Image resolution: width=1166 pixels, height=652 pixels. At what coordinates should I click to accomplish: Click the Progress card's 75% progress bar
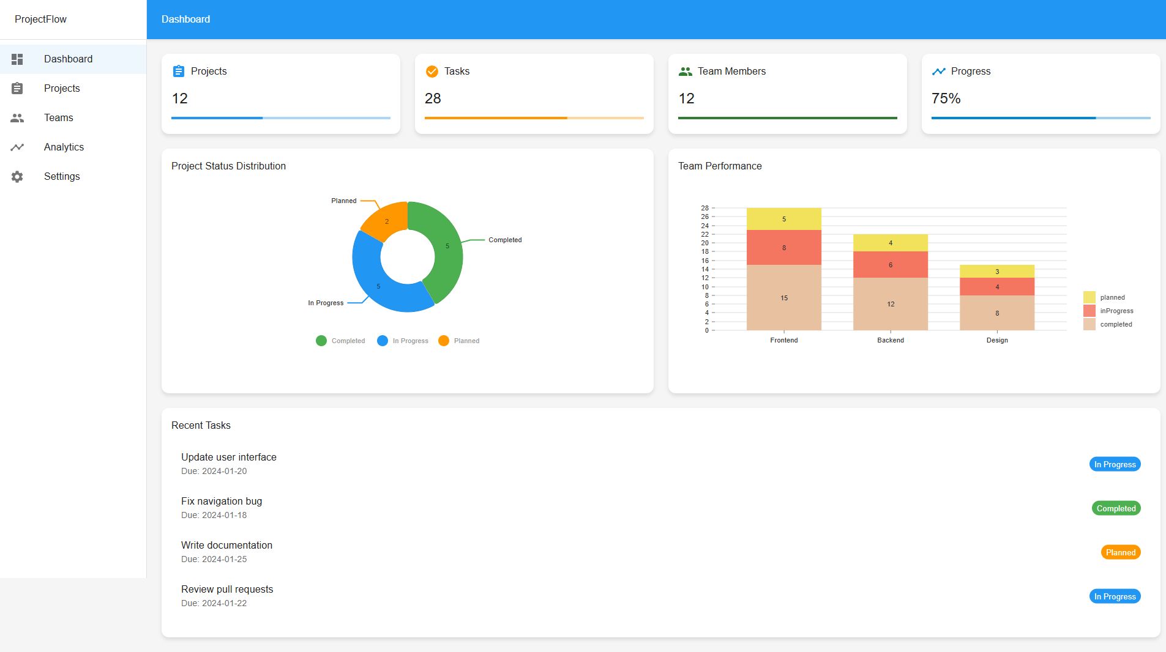[1041, 118]
